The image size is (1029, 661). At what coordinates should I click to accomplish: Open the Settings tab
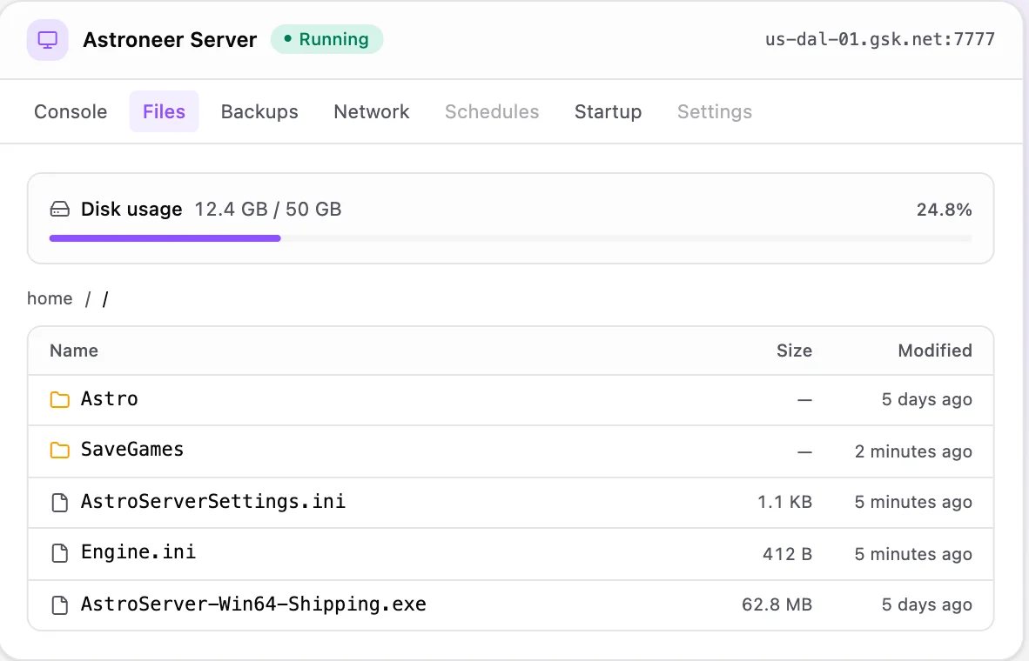(715, 111)
